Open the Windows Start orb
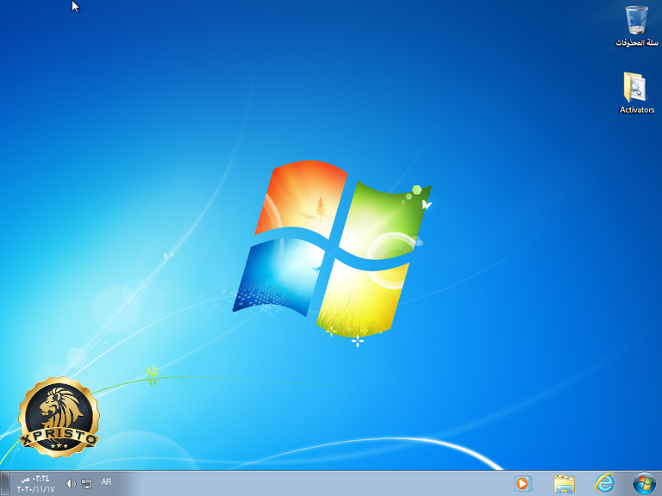Image resolution: width=662 pixels, height=496 pixels. pyautogui.click(x=644, y=483)
